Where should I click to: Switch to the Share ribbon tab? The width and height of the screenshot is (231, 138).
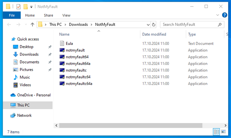click(x=48, y=15)
